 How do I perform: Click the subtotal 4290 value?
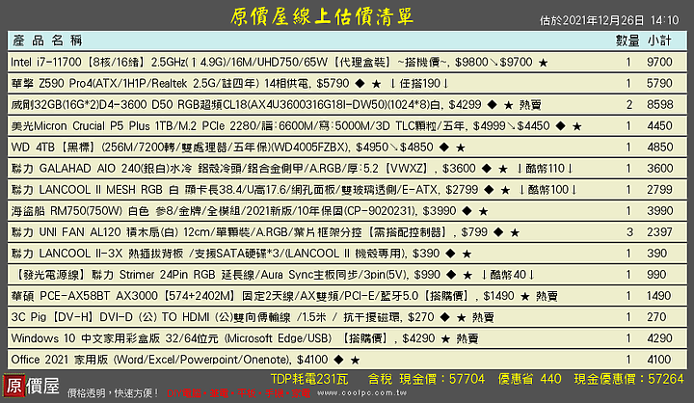tap(659, 338)
